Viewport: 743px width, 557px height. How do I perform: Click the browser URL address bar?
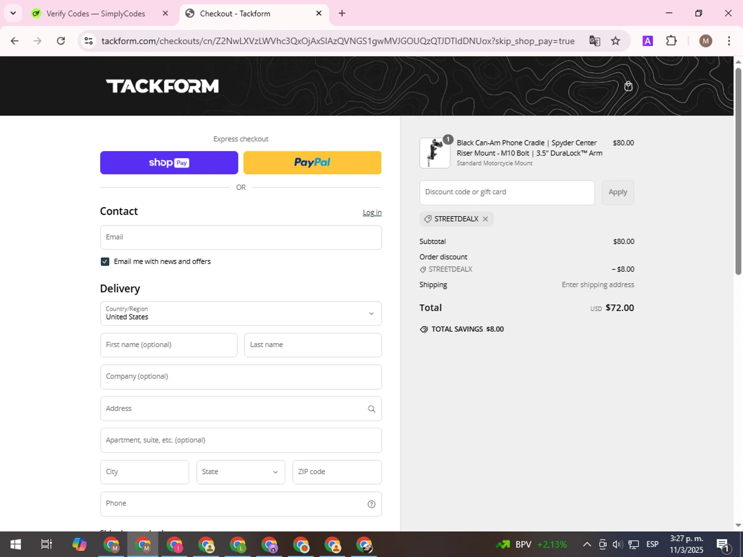coord(338,41)
